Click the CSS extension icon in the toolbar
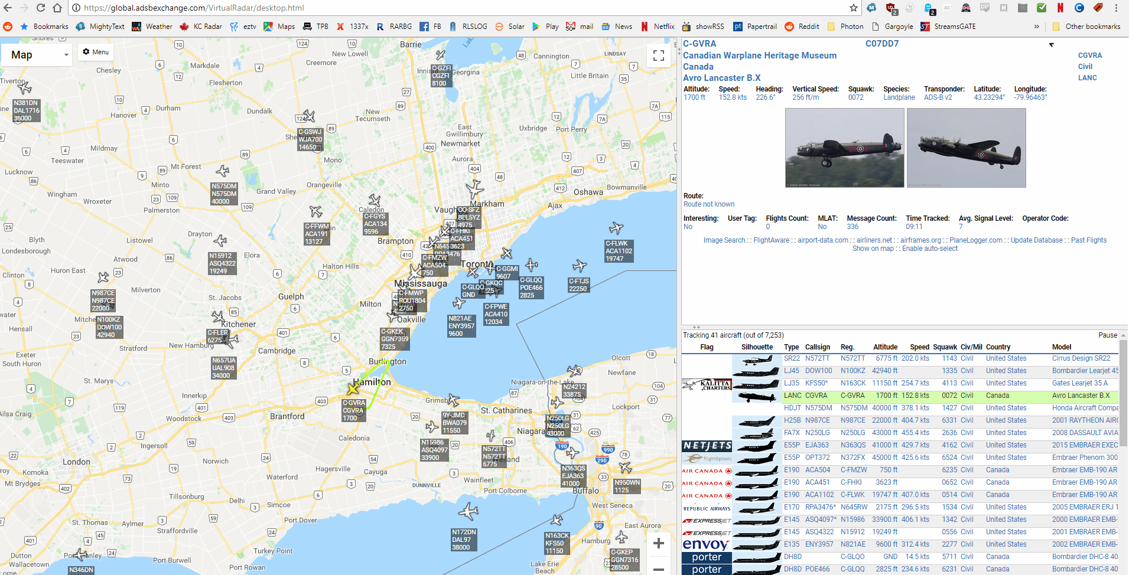 pos(985,8)
